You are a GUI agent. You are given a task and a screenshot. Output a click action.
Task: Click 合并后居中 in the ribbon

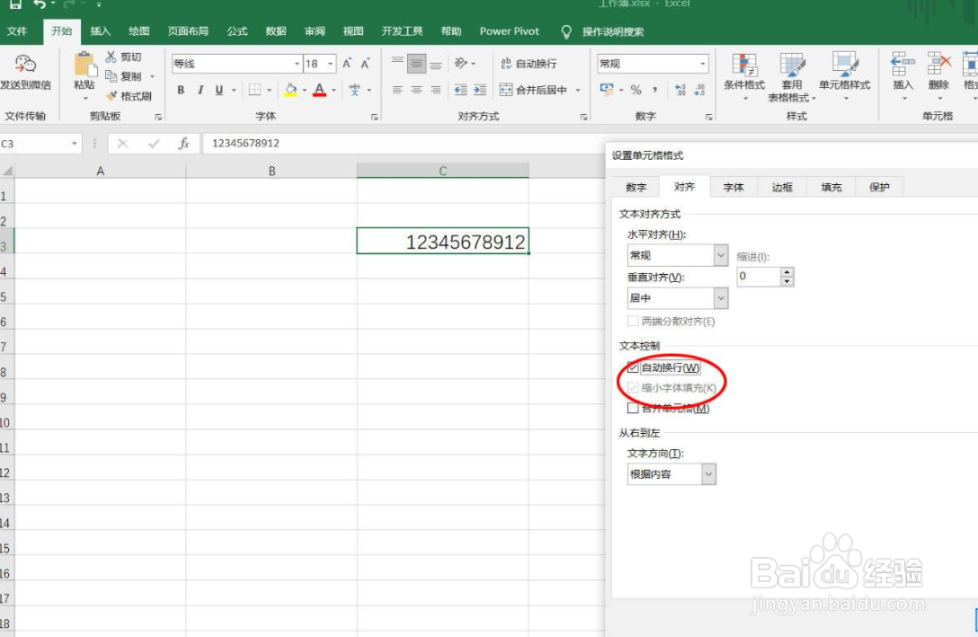(539, 90)
